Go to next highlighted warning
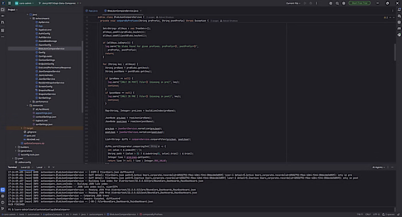The width and height of the screenshot is (402, 217). click(394, 17)
